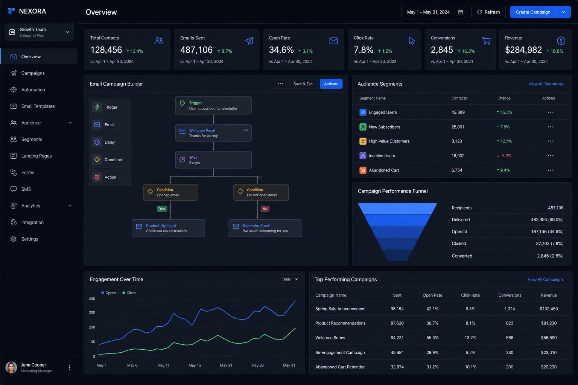The width and height of the screenshot is (578, 385).
Task: Click the High Value Customers star icon
Action: point(363,141)
